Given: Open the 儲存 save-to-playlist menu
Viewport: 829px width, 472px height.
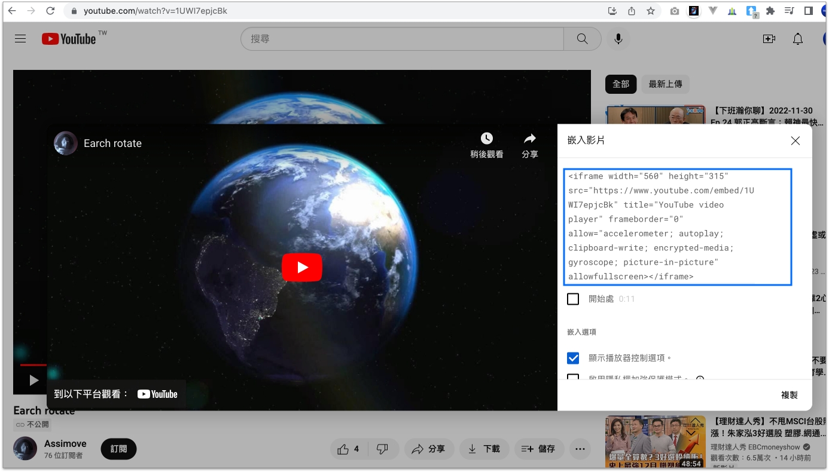Looking at the screenshot, I should pos(538,449).
